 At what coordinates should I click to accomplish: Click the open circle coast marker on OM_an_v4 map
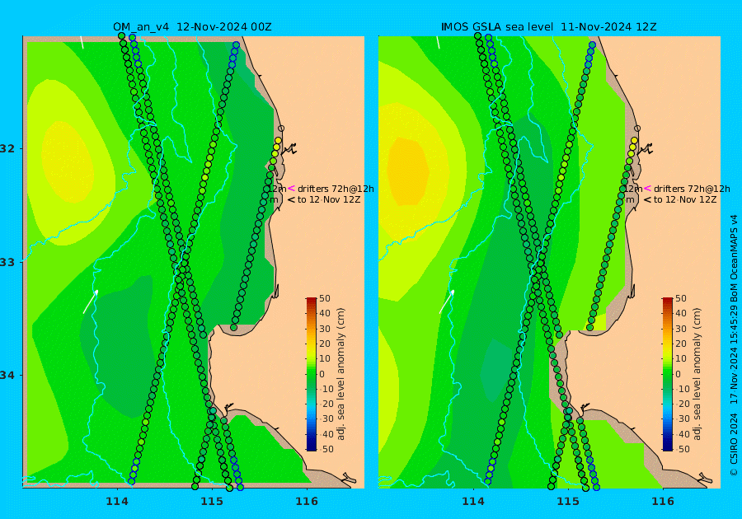(x=281, y=129)
